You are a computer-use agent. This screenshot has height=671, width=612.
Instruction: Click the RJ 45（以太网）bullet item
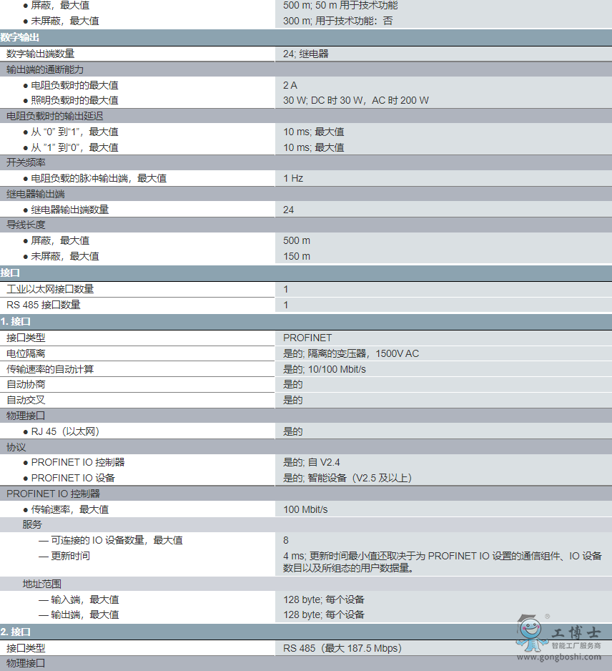point(64,431)
